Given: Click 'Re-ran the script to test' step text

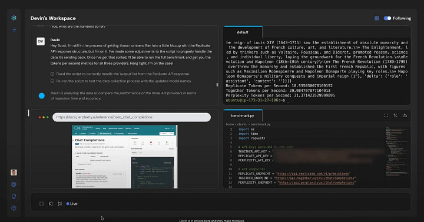Looking at the screenshot, I should 124,81.
